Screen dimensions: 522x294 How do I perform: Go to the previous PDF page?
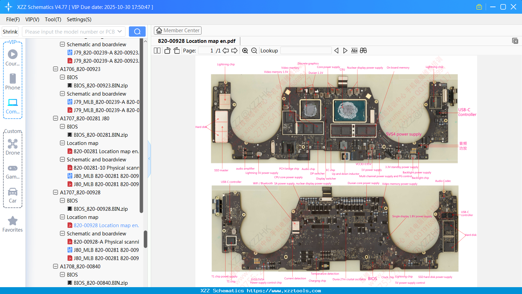[226, 51]
